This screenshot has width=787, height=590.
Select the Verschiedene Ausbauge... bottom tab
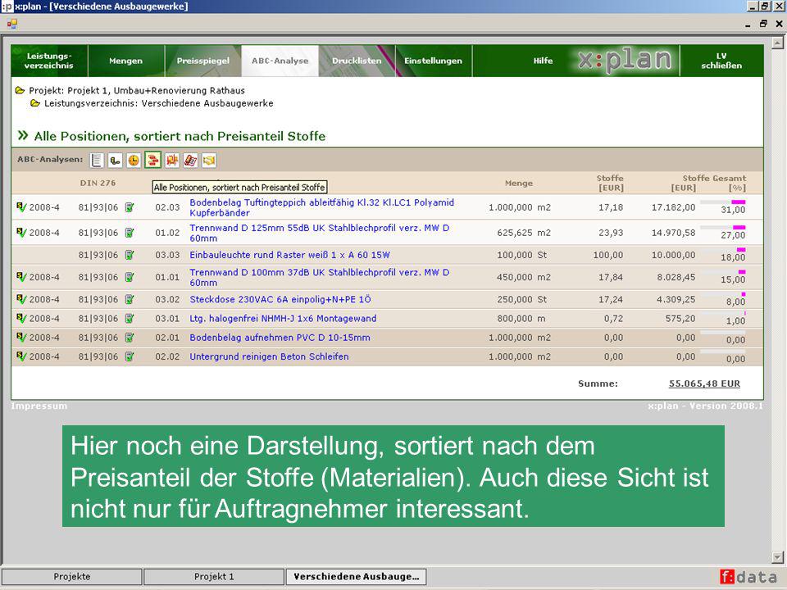click(356, 576)
